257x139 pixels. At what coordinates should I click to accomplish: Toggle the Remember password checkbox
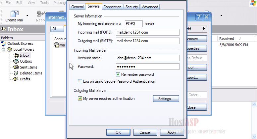click(118, 74)
